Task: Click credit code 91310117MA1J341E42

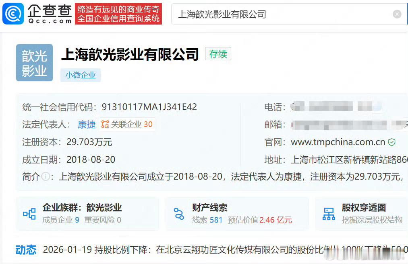Action: pos(149,107)
